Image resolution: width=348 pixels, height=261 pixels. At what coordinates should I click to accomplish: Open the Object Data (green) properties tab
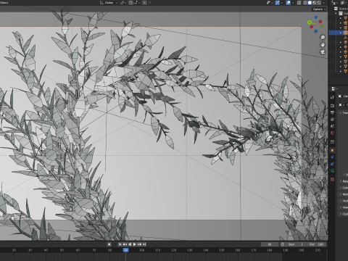(x=333, y=171)
